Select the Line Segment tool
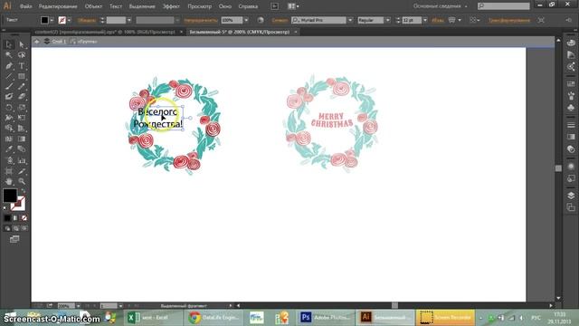This screenshot has width=579, height=326. pos(9,76)
